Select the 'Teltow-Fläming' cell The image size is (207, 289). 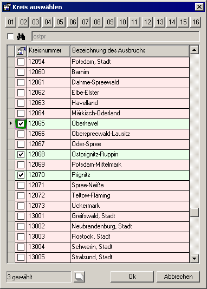[x=130, y=196]
